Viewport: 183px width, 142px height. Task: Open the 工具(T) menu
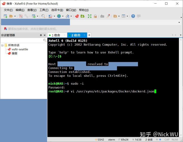(x=44, y=10)
